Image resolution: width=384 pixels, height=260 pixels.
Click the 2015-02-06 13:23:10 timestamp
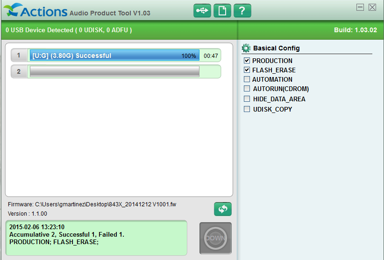point(37,227)
